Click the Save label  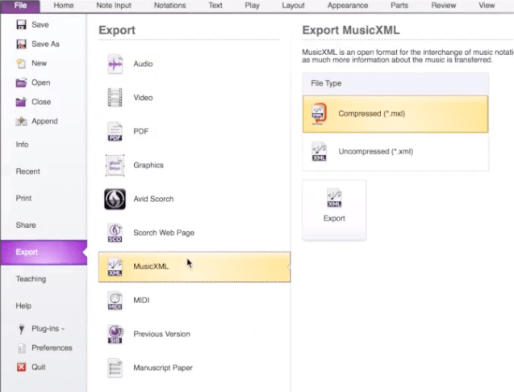pos(40,24)
